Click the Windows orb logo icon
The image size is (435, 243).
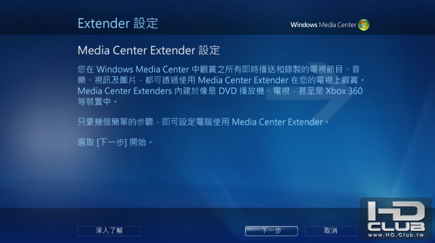[x=363, y=25]
